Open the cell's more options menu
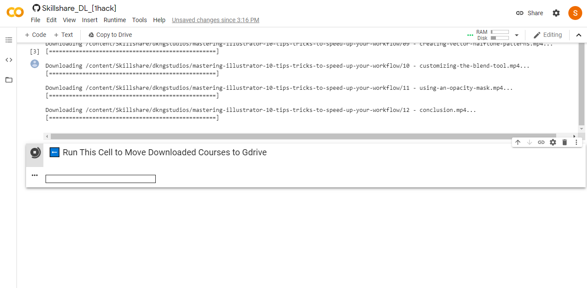587x288 pixels. pos(576,142)
